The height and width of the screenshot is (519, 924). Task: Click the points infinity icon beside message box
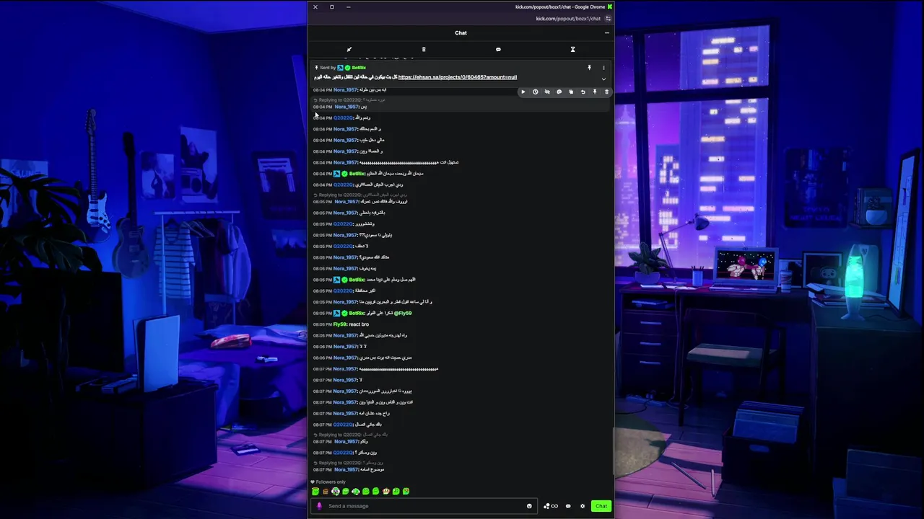tap(551, 506)
